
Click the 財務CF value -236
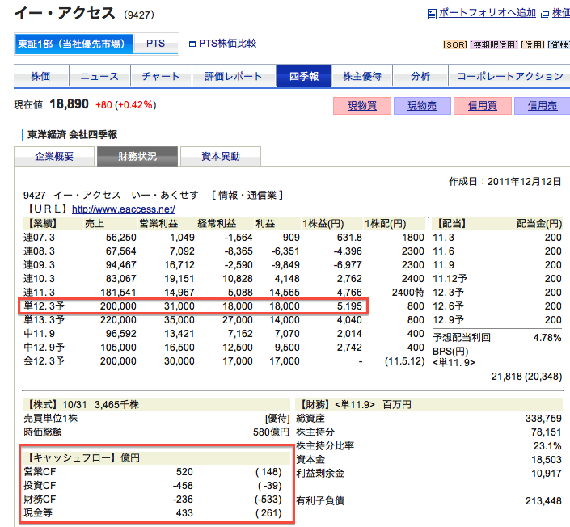(x=183, y=500)
